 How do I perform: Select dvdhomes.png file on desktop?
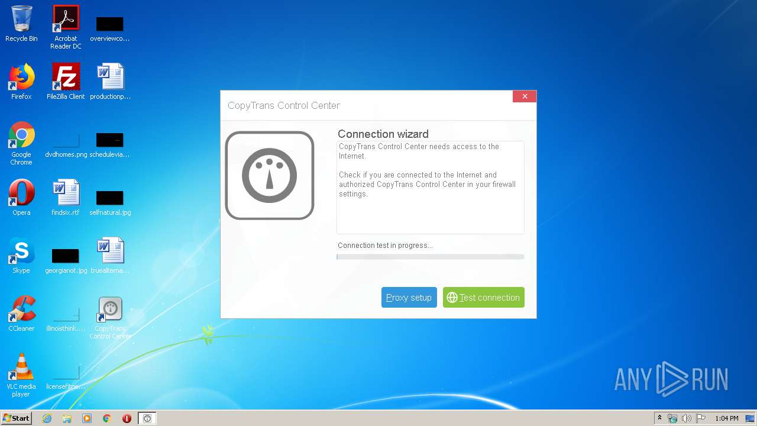(x=66, y=146)
